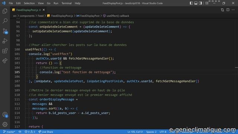Click isUpdatingPostFinish in the dependency array

[x=105, y=81]
